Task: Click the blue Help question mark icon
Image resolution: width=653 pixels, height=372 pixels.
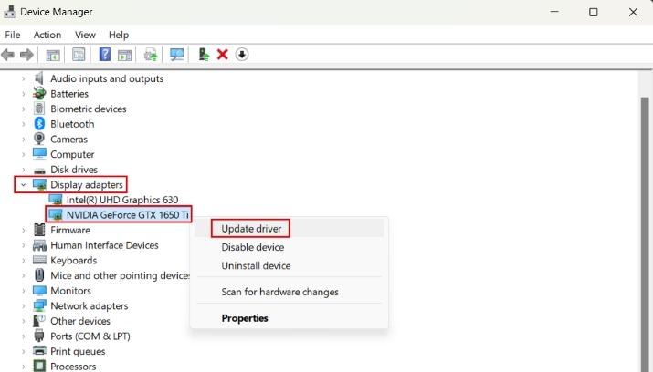Action: tap(104, 54)
